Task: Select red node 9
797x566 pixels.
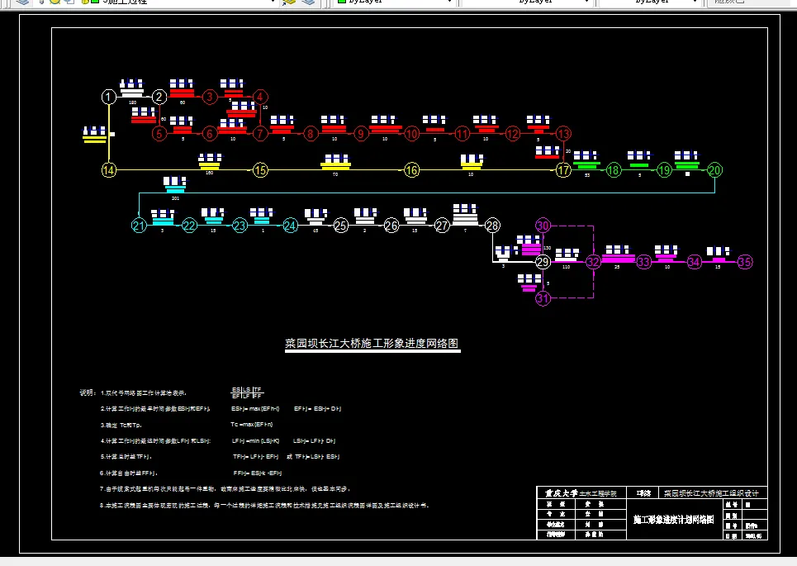Action: 361,134
